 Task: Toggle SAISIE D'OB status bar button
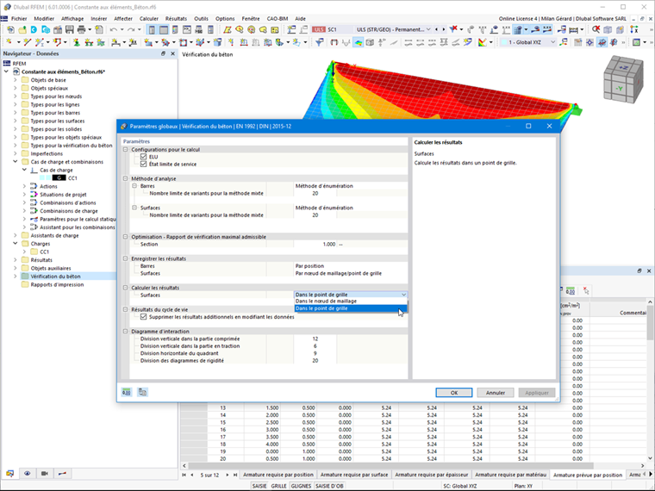(x=329, y=486)
